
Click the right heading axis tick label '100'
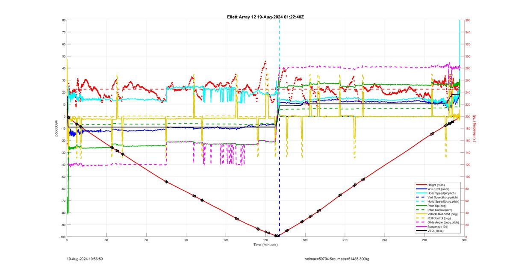tap(468, 177)
